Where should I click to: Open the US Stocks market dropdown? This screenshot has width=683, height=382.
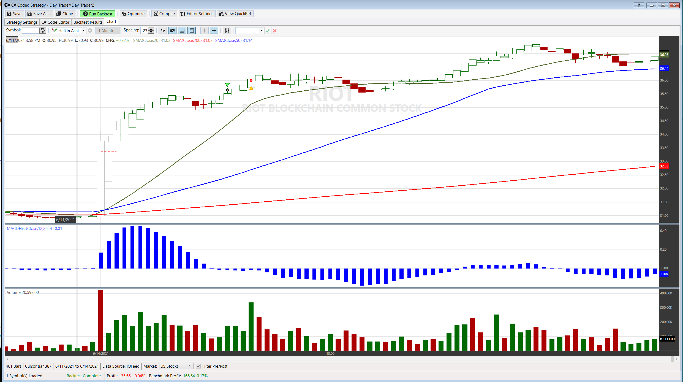(x=190, y=366)
